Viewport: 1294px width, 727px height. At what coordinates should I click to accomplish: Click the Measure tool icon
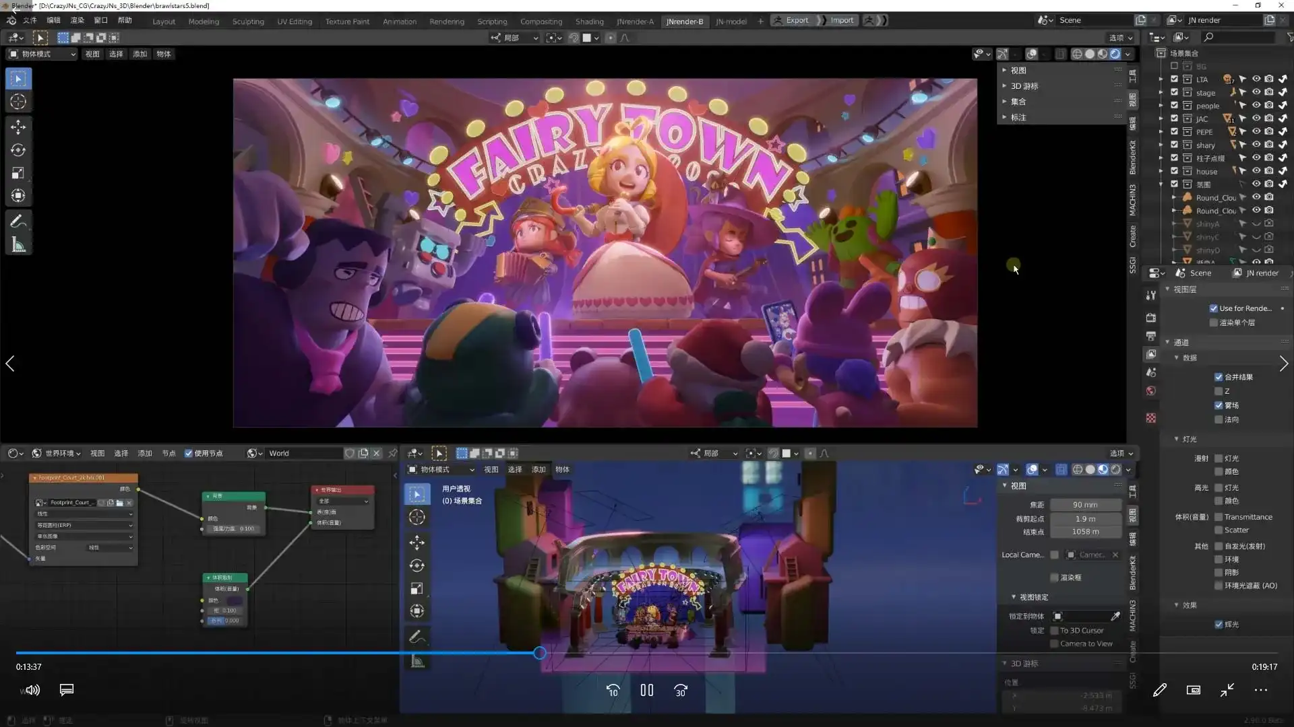tap(18, 245)
